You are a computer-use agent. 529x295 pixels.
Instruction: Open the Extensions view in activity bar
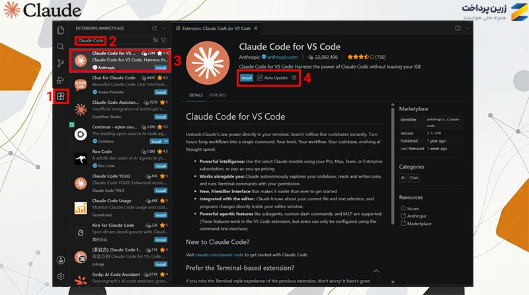(61, 96)
